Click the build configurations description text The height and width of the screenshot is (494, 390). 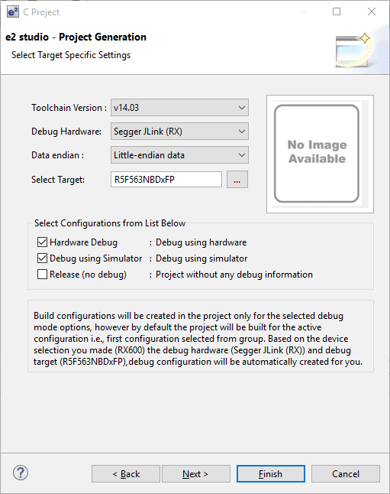click(x=198, y=339)
